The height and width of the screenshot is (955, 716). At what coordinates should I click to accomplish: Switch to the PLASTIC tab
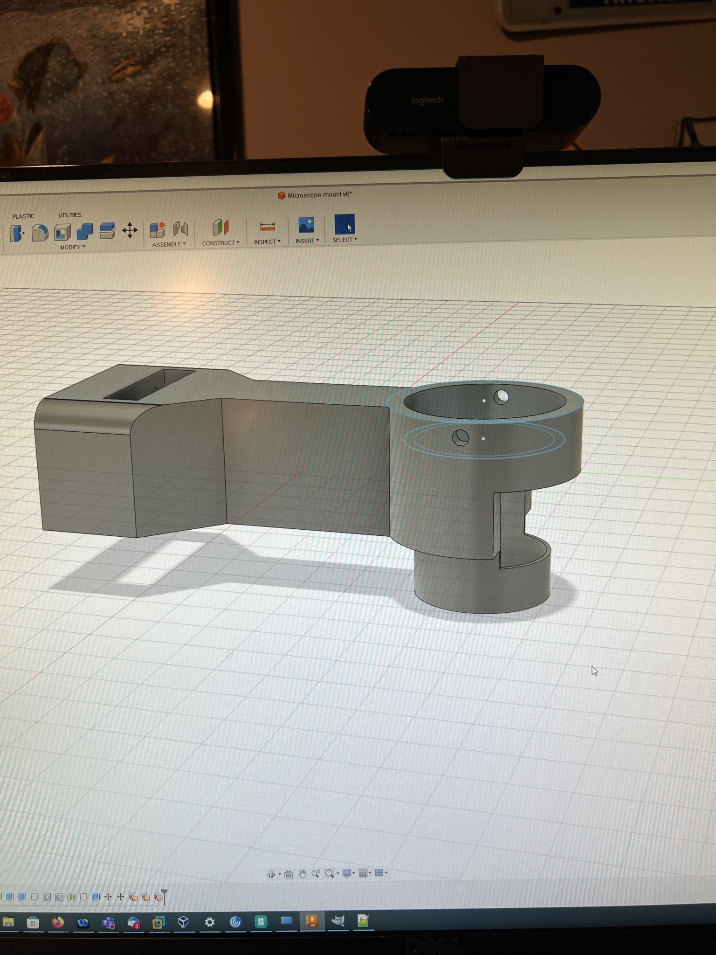23,216
